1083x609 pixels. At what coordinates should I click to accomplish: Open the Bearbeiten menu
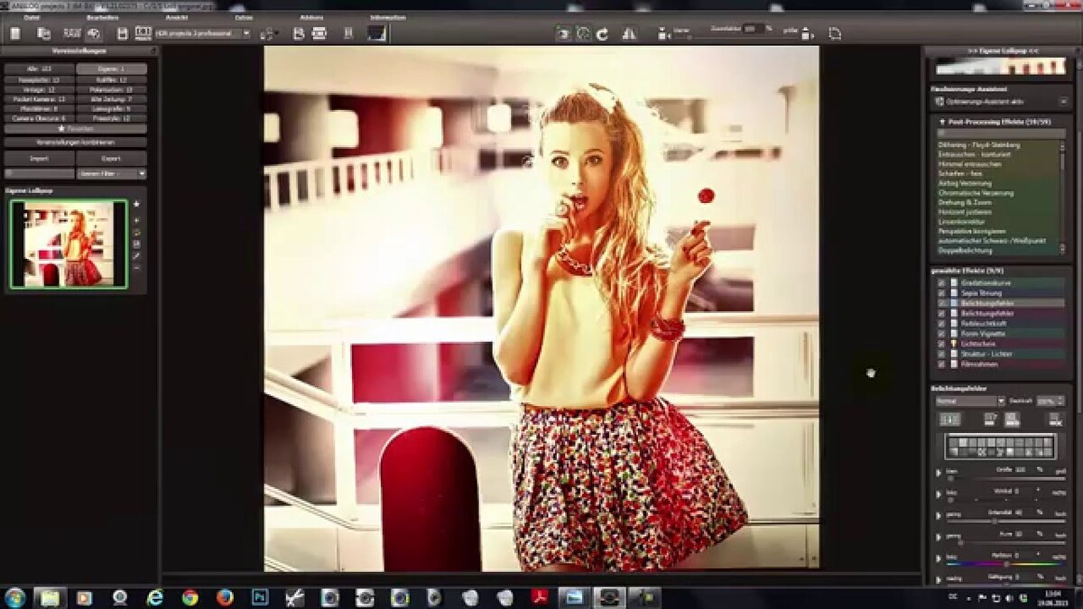(102, 17)
